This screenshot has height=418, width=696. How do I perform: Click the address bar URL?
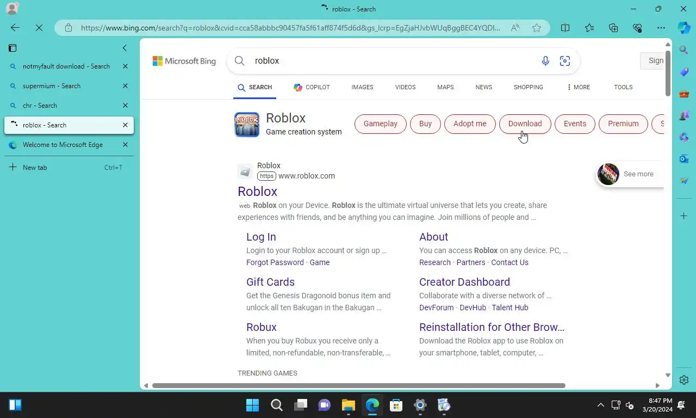point(291,28)
